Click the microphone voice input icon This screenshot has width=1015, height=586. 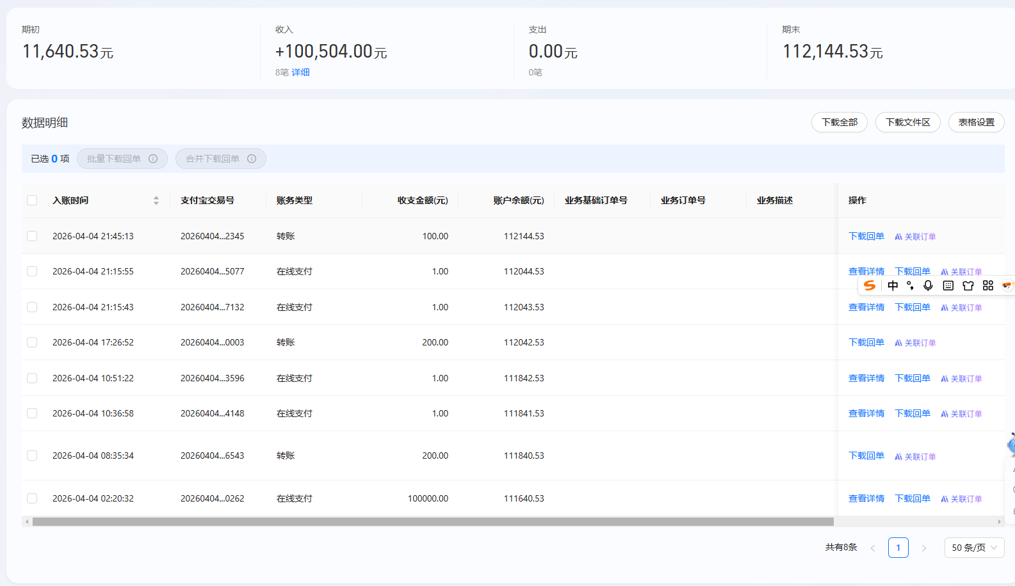[x=928, y=285]
